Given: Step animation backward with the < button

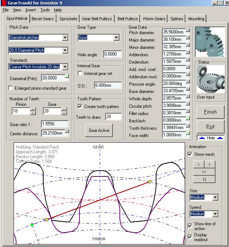Looking at the screenshot, I should coord(199,164).
